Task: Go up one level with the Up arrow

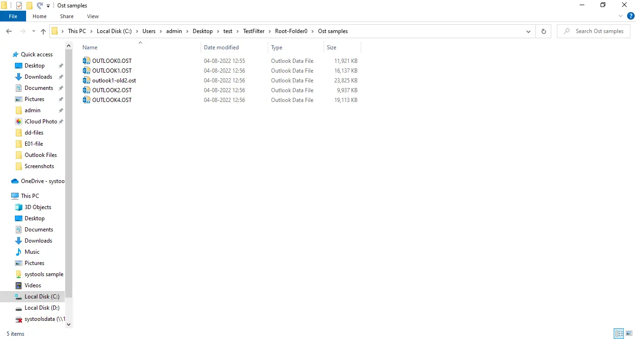Action: tap(43, 31)
